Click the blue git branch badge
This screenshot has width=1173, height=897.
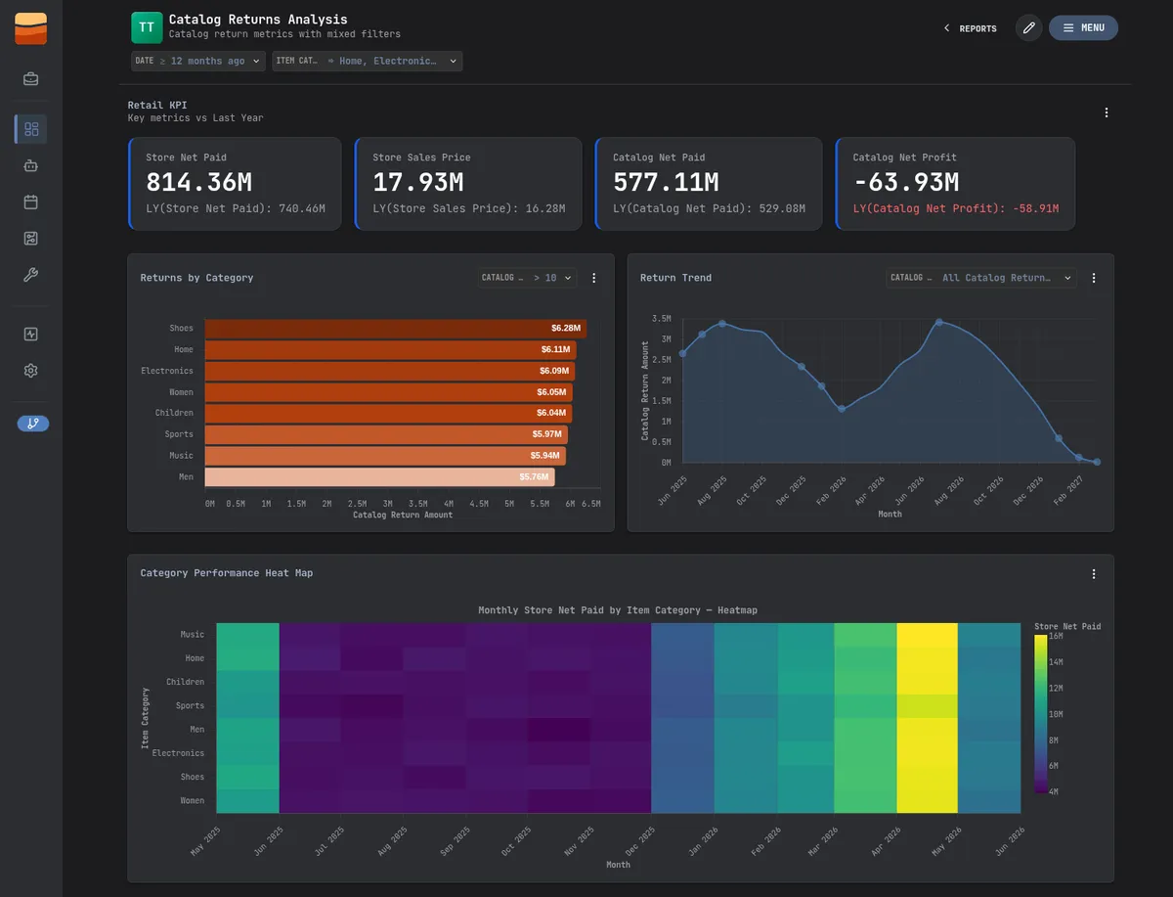[x=33, y=424]
